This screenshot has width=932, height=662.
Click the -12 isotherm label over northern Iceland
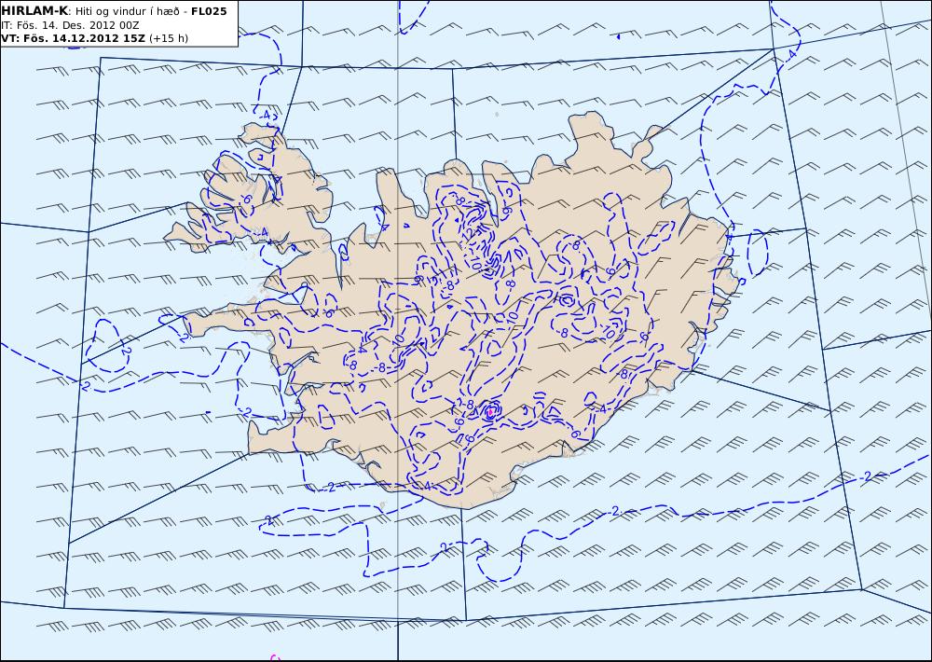(469, 234)
